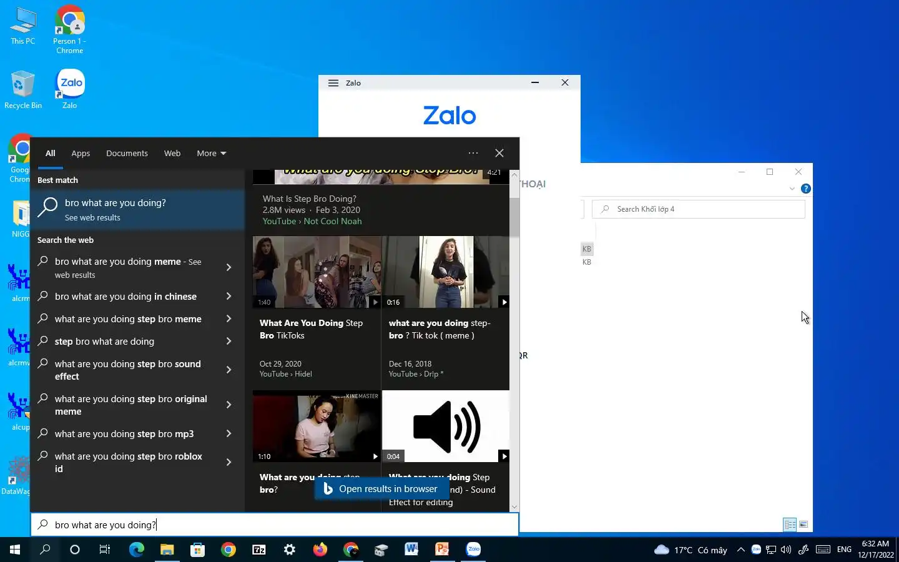The height and width of the screenshot is (562, 899).
Task: Click the help icon in File Explorer
Action: pos(806,189)
